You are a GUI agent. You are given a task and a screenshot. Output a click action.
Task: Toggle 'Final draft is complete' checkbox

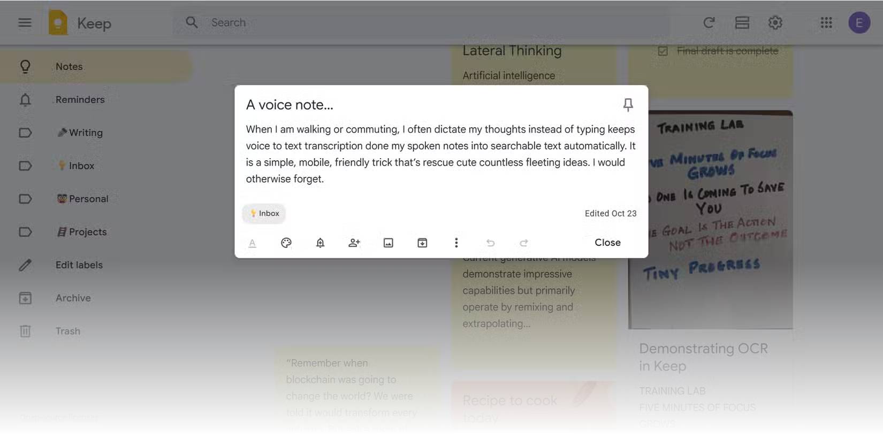tap(663, 51)
